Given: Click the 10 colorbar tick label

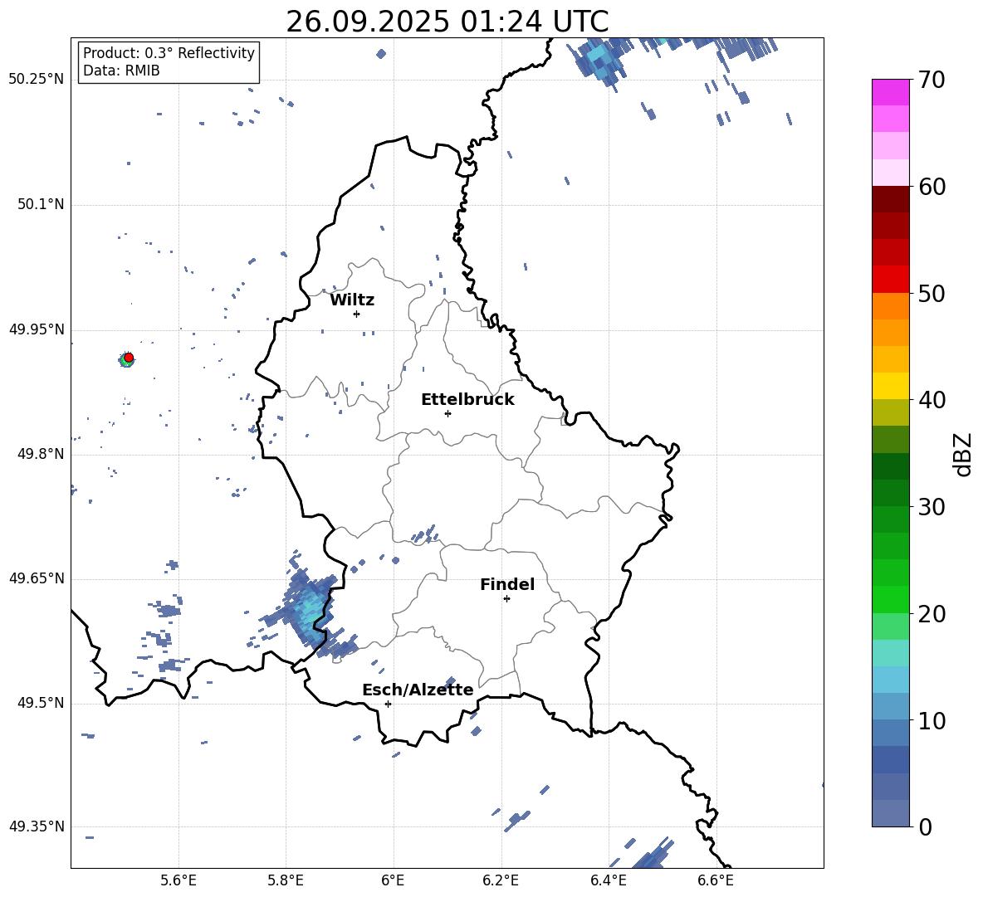Looking at the screenshot, I should pyautogui.click(x=932, y=720).
